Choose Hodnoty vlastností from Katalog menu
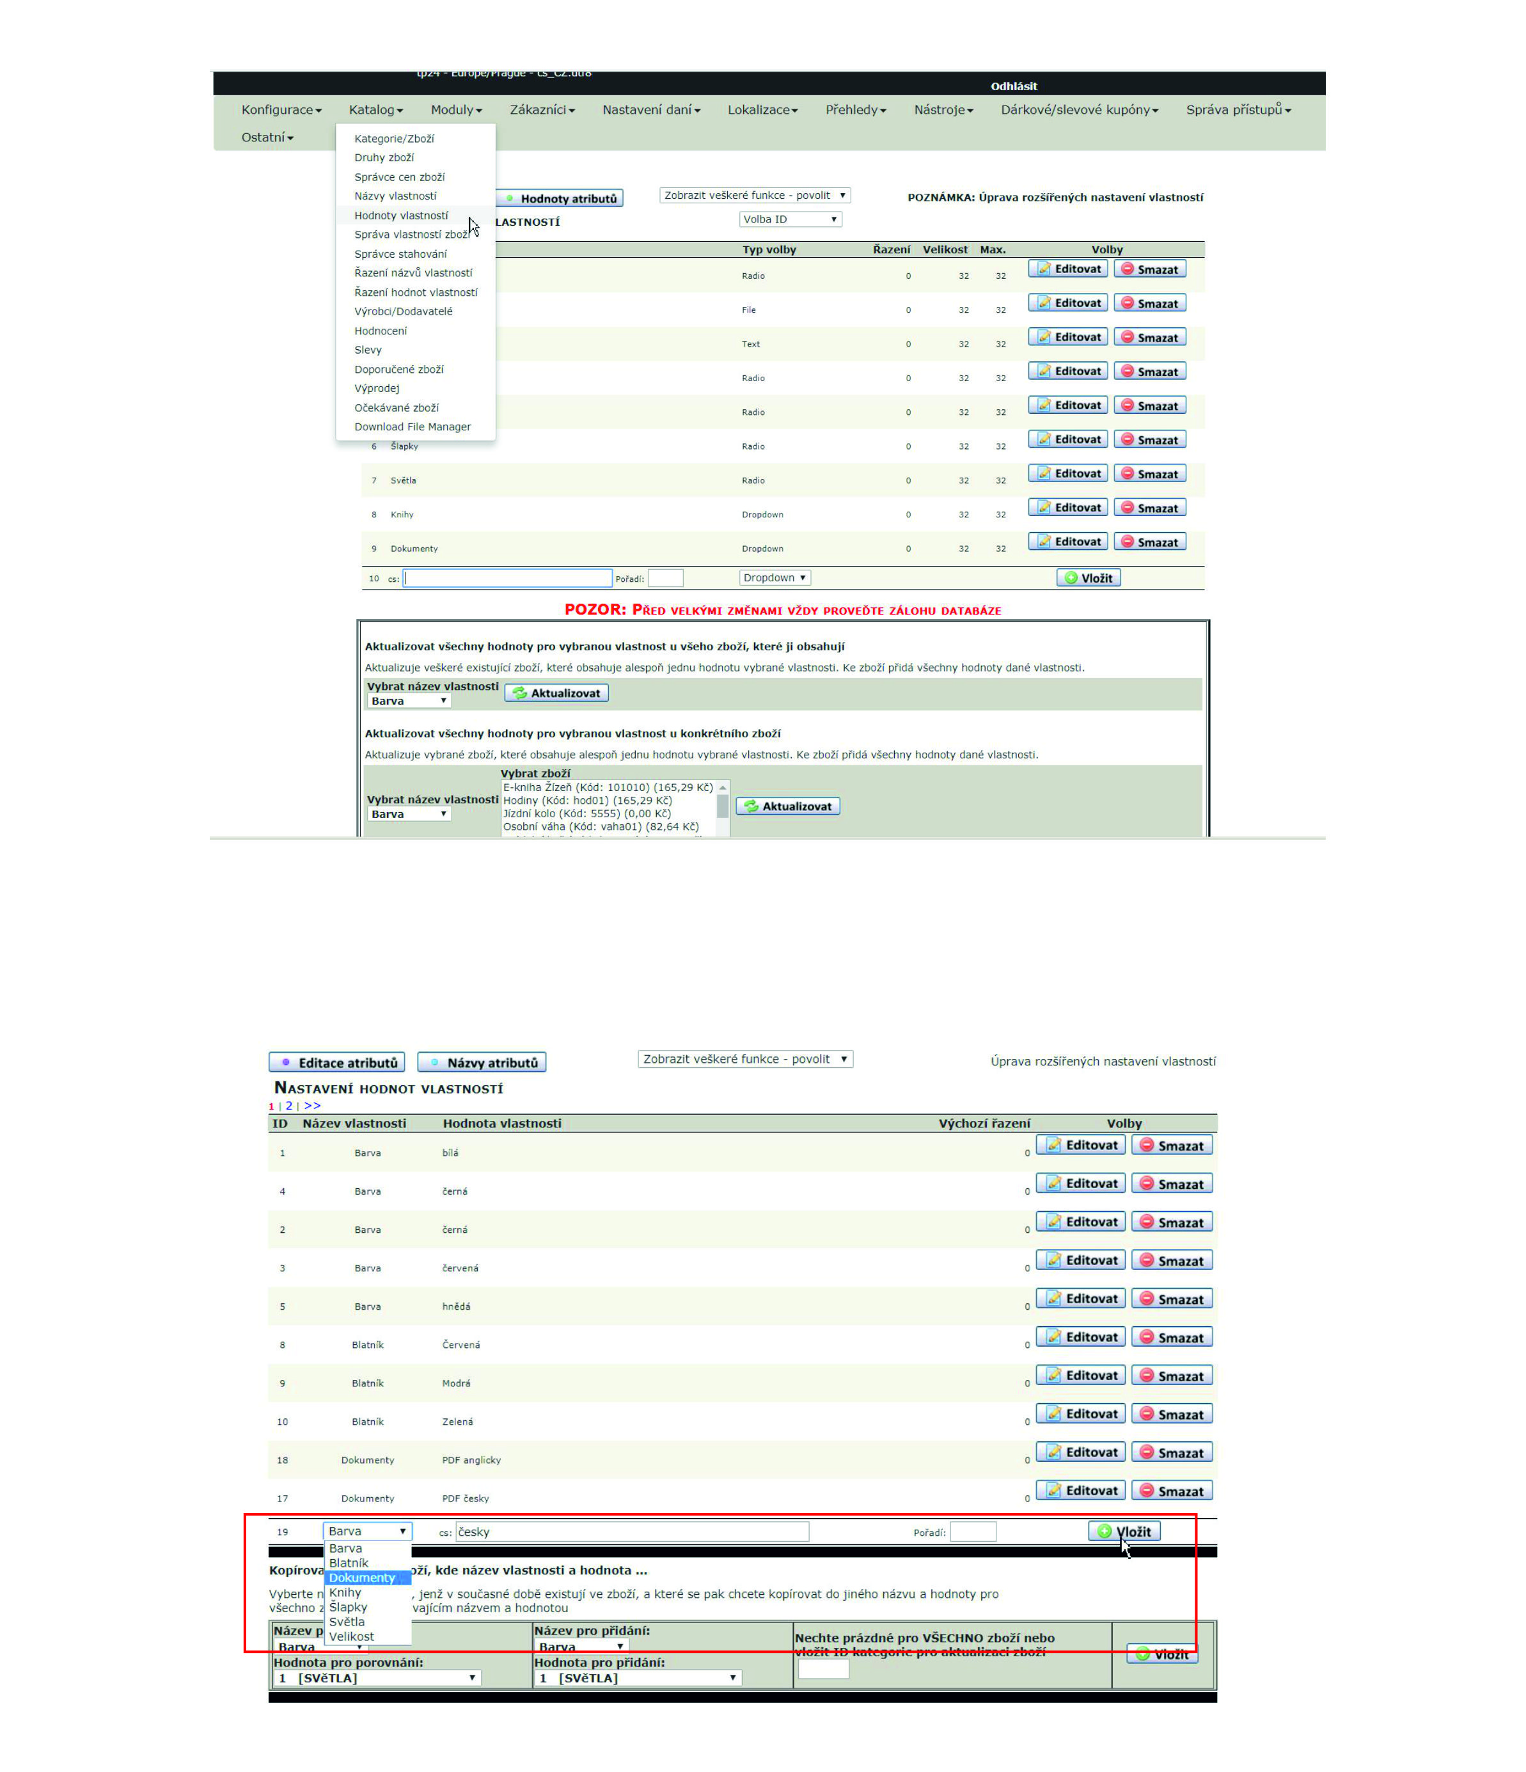Screen dimensions: 1526x1772 point(400,216)
